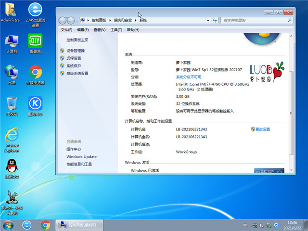Click the Windows Start orb
308x231 pixels.
tap(8, 225)
